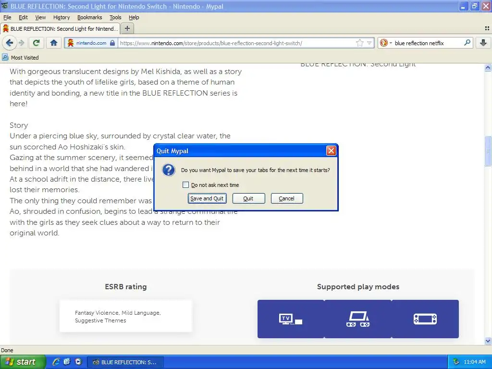Click the Forward navigation arrow
This screenshot has width=492, height=369.
(21, 43)
